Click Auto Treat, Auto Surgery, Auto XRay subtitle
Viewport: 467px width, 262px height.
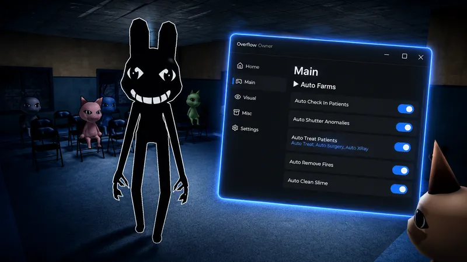330,146
